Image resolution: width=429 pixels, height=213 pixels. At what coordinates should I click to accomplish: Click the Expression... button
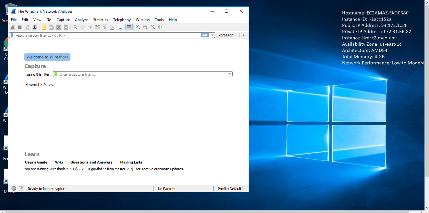tap(226, 35)
